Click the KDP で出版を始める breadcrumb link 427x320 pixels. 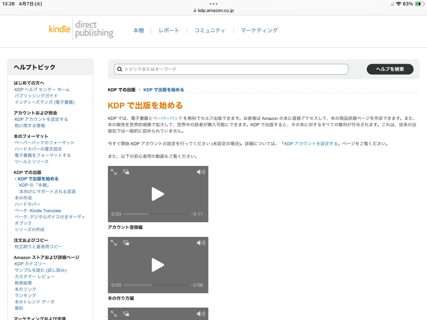(x=164, y=90)
